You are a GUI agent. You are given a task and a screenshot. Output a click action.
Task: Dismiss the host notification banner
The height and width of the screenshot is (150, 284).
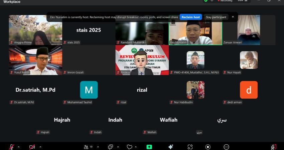click(x=233, y=17)
